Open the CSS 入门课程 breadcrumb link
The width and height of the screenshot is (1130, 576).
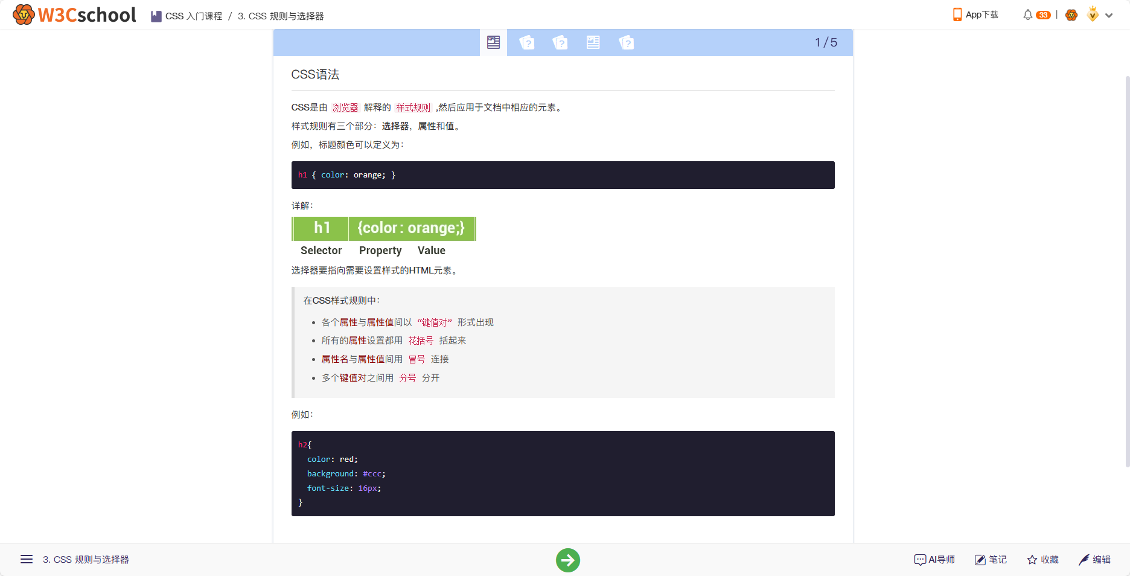tap(194, 16)
